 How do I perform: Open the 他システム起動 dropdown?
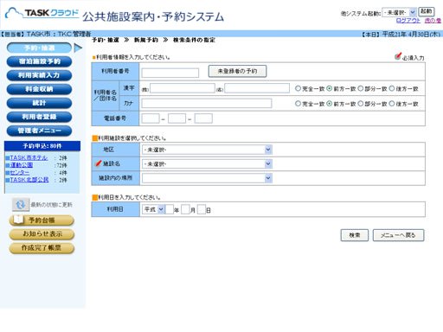(399, 12)
